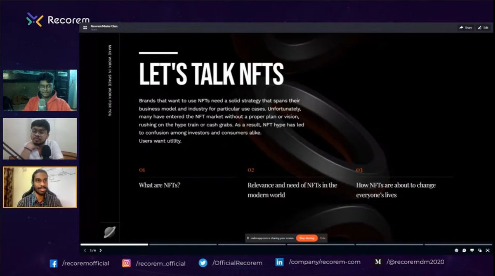
Task: Click vertical 'Make work in space' sidebar text
Action: click(x=110, y=80)
